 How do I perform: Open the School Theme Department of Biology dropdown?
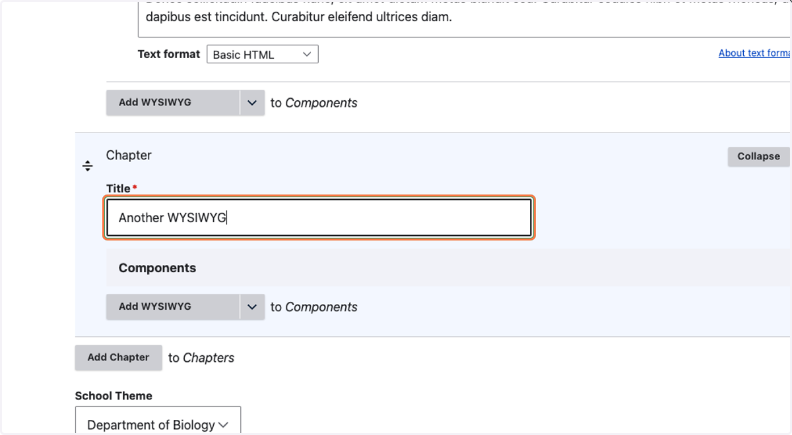pyautogui.click(x=158, y=420)
